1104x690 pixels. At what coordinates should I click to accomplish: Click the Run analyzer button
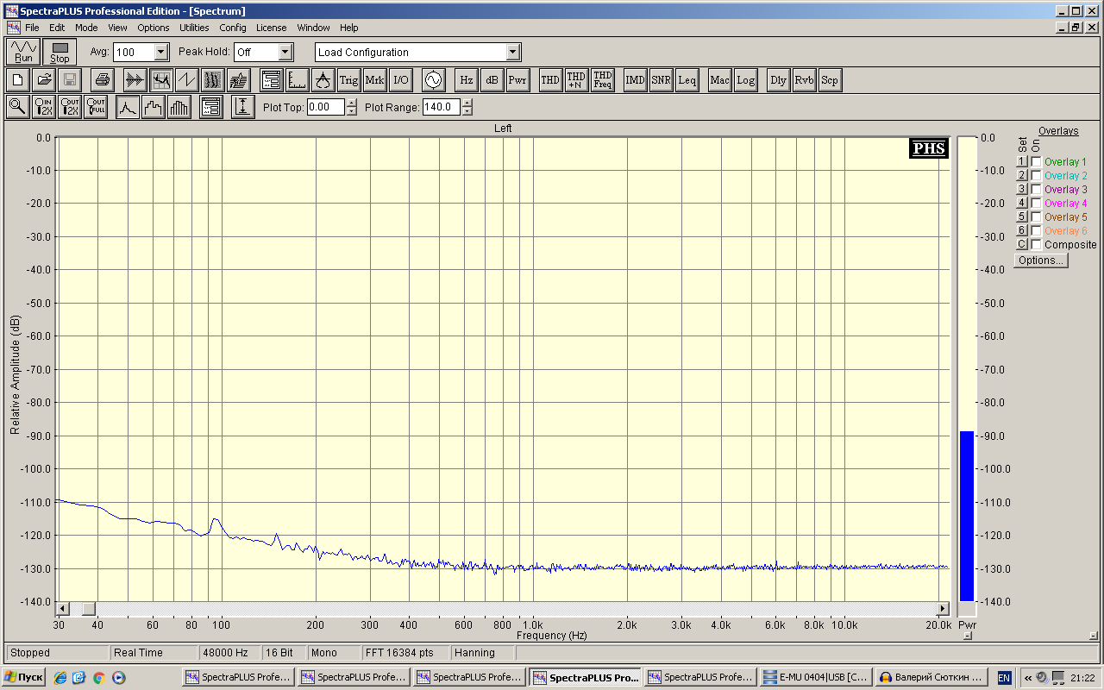(23, 52)
